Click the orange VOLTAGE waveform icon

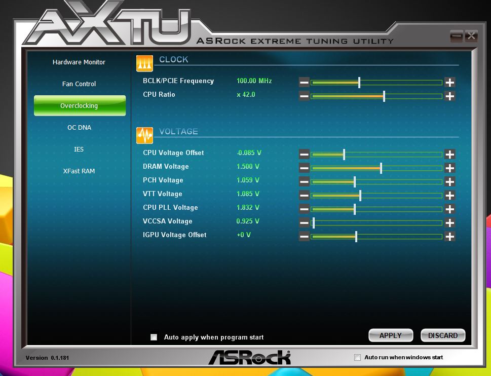(144, 135)
